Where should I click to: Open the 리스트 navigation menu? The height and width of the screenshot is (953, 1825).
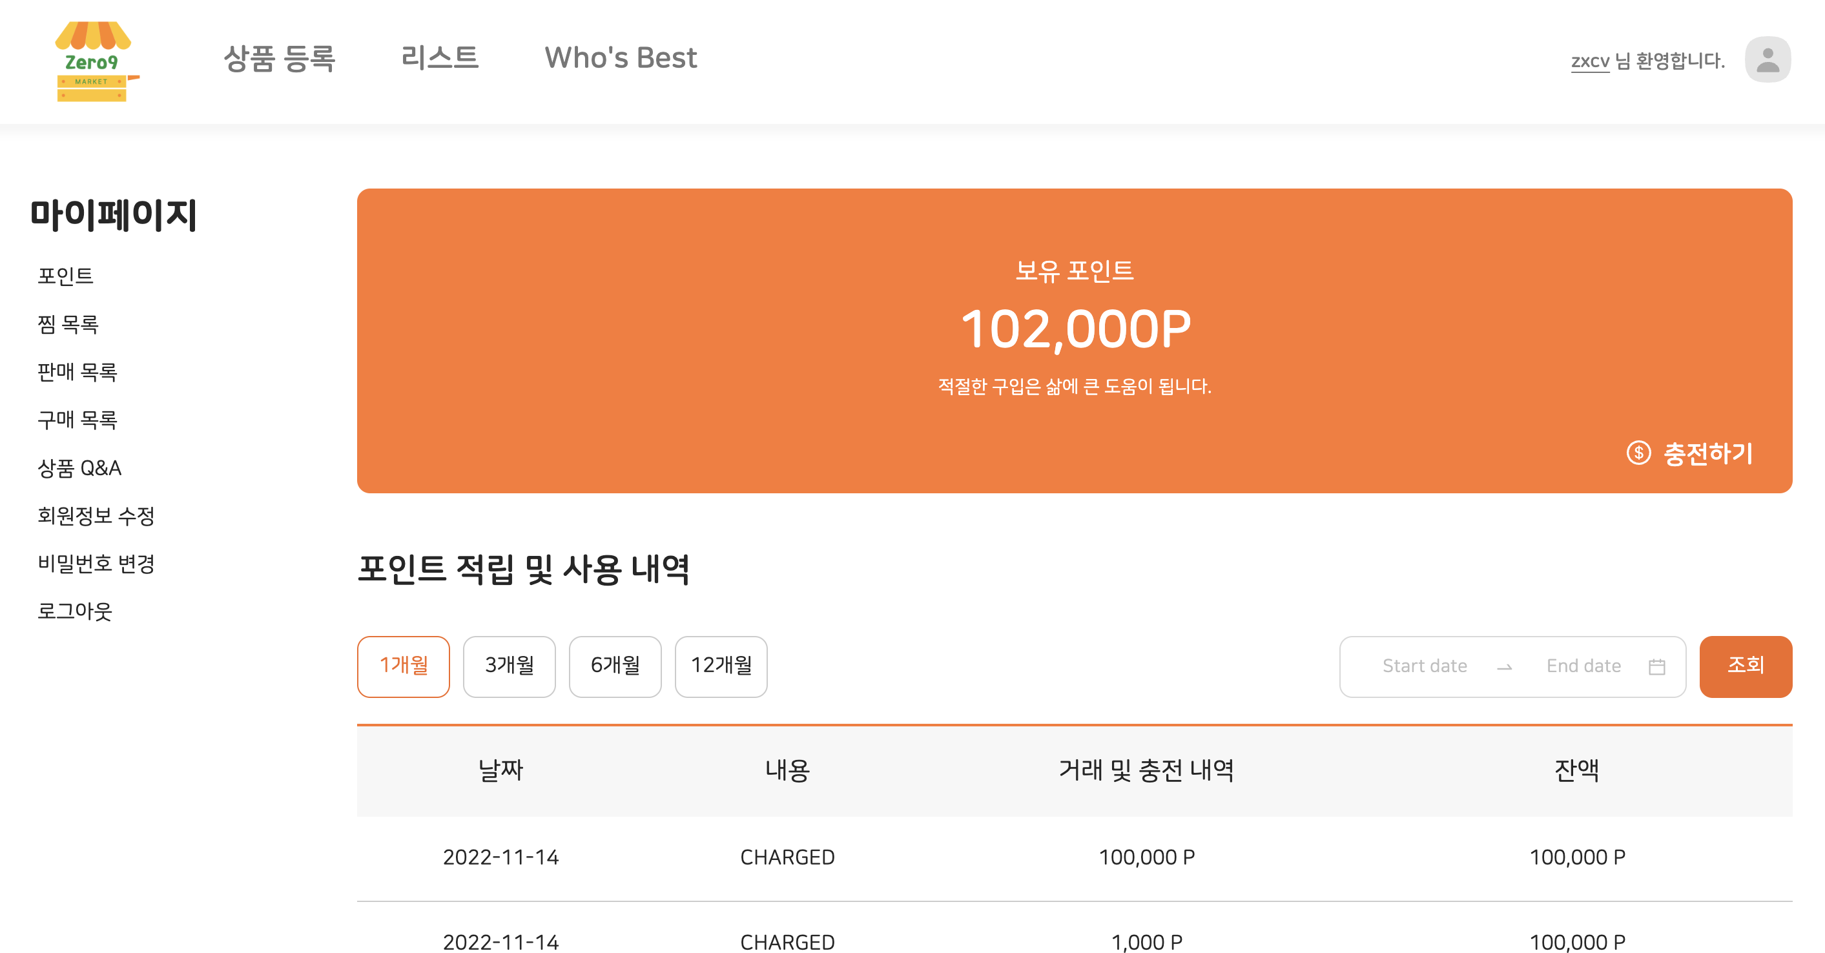(x=439, y=58)
